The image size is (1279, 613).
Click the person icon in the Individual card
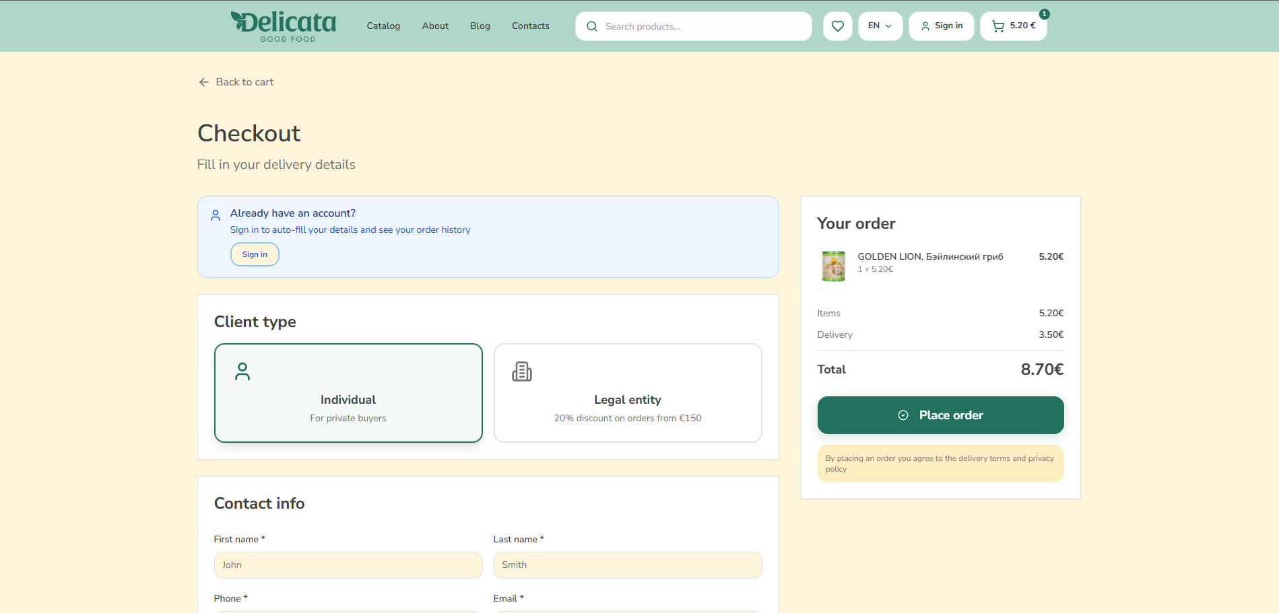pyautogui.click(x=242, y=371)
